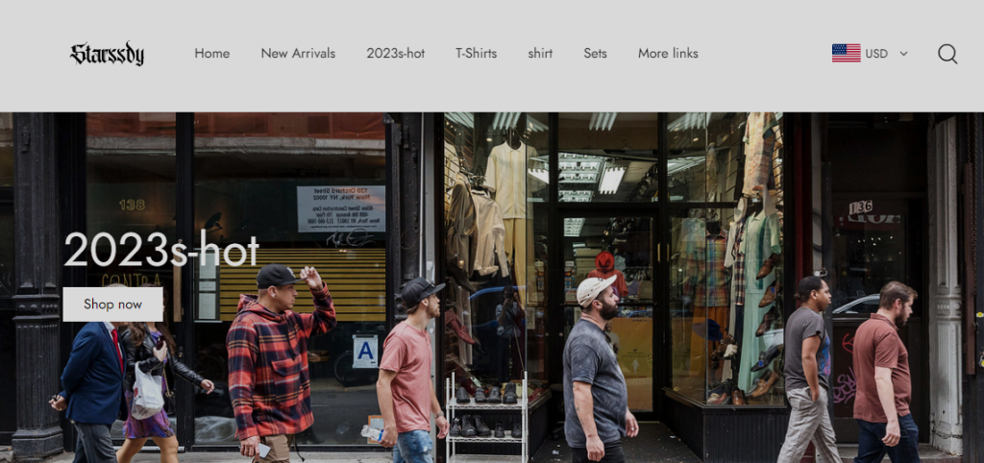Viewport: 984px width, 463px height.
Task: Click the white shoe rack in the banner
Action: point(487,417)
